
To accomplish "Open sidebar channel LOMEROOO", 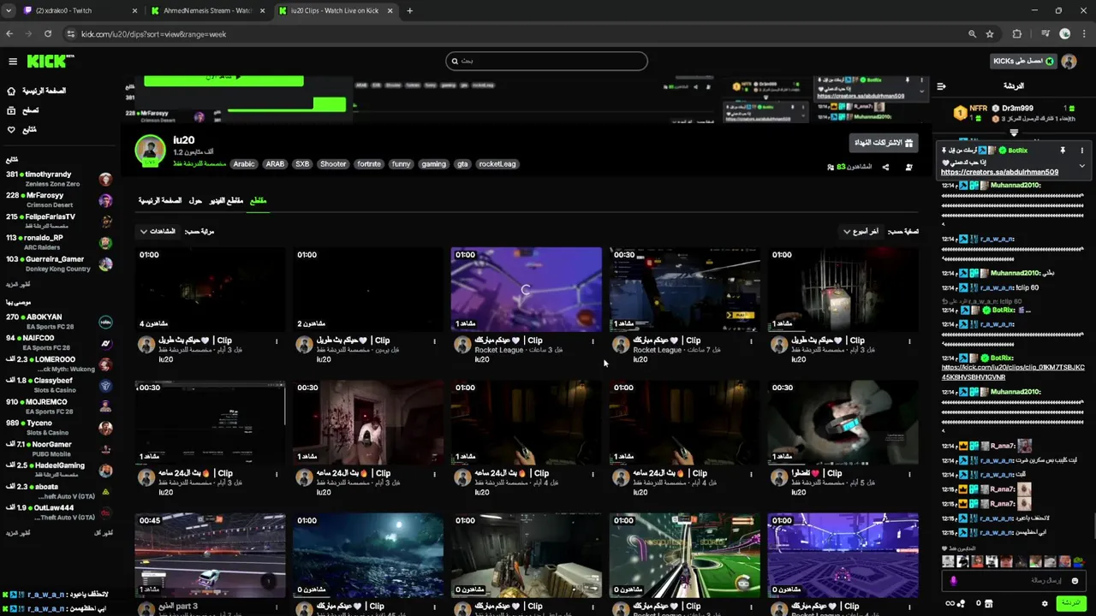I will coord(58,364).
